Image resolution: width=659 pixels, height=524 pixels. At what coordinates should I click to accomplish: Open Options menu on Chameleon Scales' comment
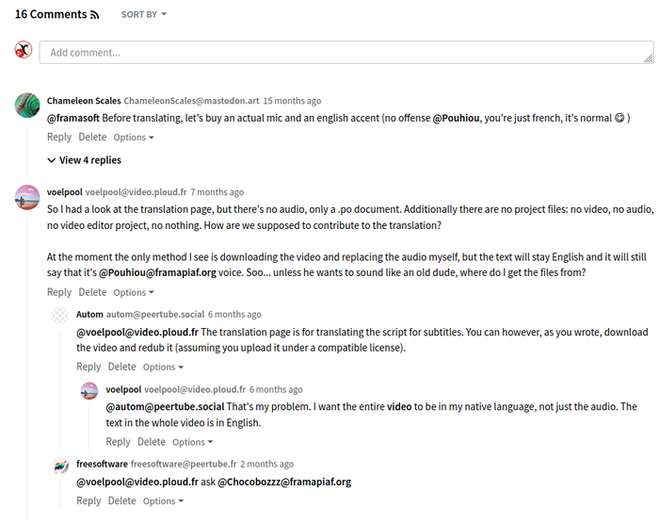(134, 138)
